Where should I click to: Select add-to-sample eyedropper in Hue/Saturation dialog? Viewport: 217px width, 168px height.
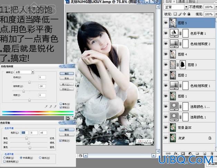coord(51,106)
